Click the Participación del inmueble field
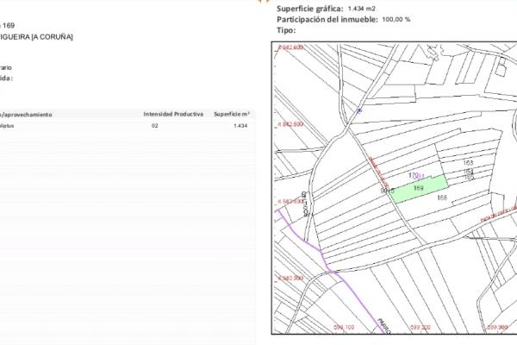517x345 pixels. (327, 19)
